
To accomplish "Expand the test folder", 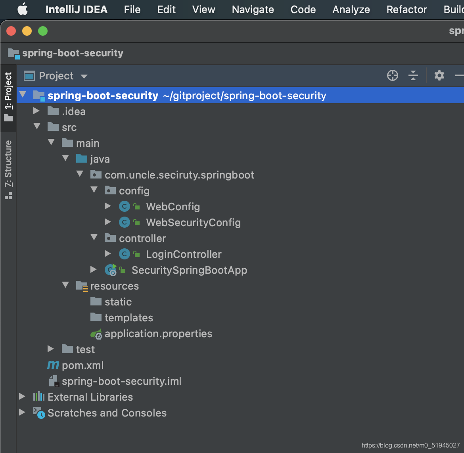I will [51, 349].
